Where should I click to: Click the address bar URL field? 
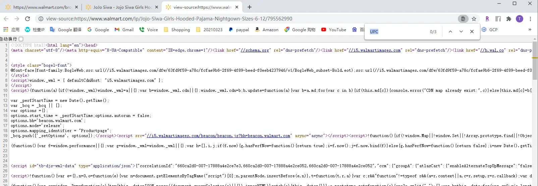coord(248,19)
